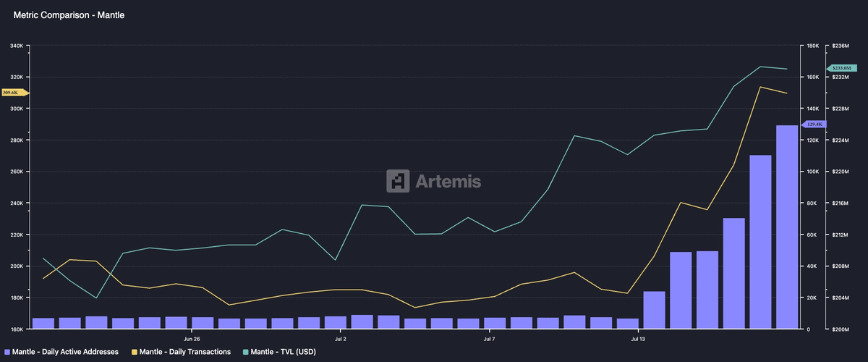Click the 100K right inner axis label
868x362 pixels.
click(x=813, y=172)
